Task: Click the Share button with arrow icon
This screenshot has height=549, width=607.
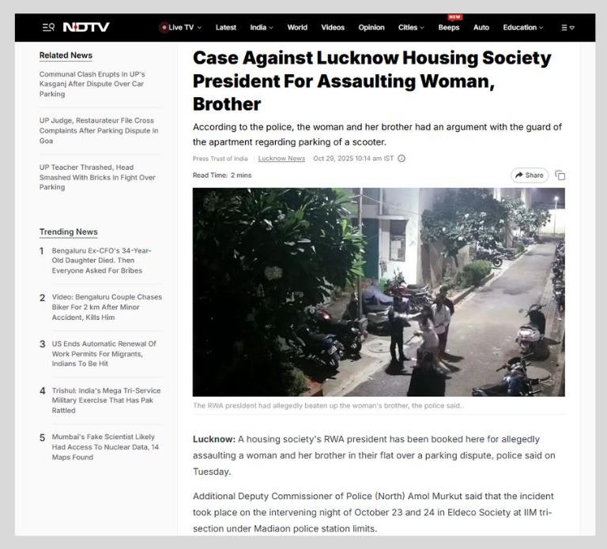Action: click(x=530, y=175)
